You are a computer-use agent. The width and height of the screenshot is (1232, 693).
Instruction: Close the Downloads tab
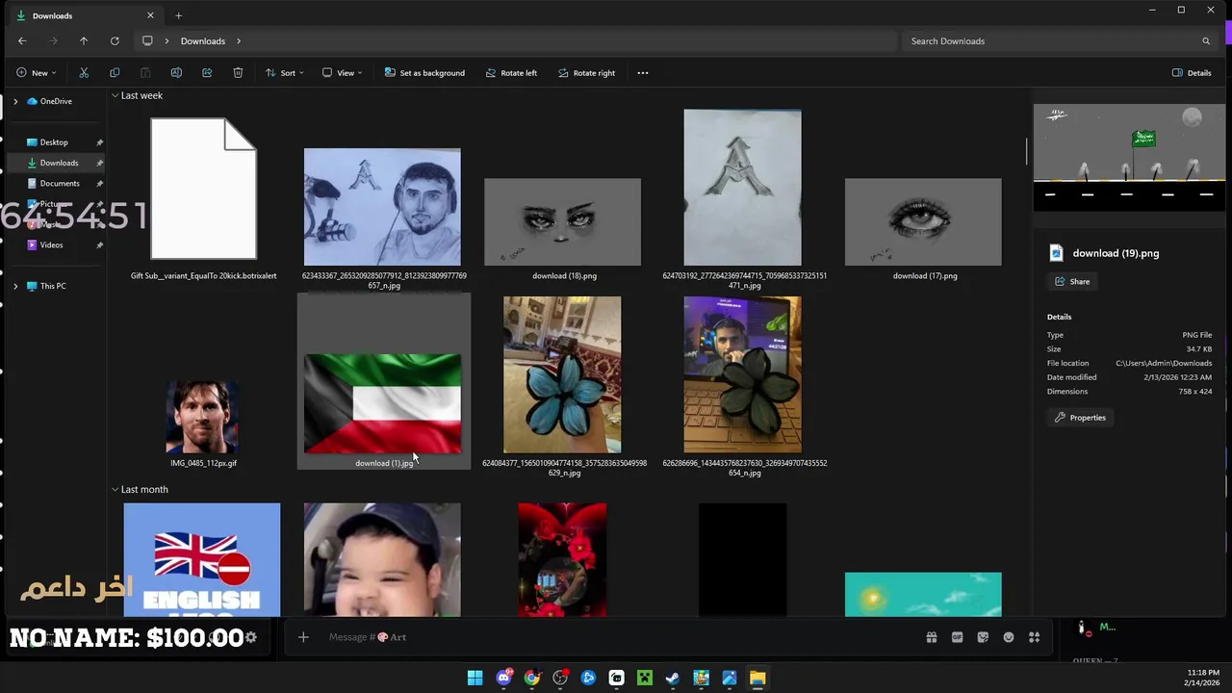pos(150,15)
